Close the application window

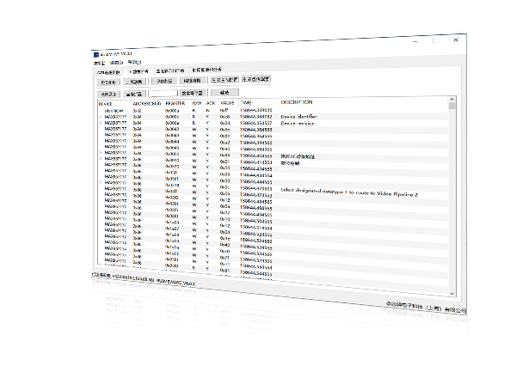tap(456, 40)
